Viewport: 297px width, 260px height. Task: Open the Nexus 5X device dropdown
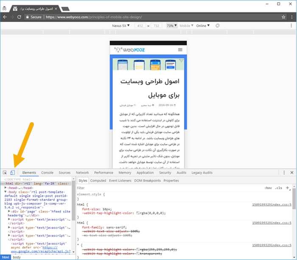(120, 25)
